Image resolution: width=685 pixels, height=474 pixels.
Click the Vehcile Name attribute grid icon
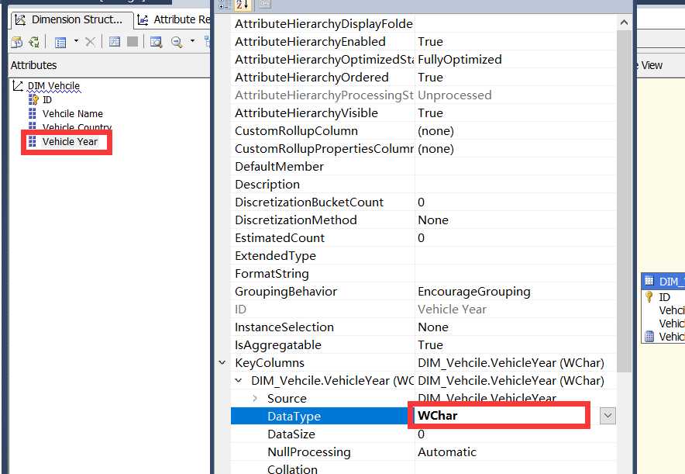click(x=33, y=114)
